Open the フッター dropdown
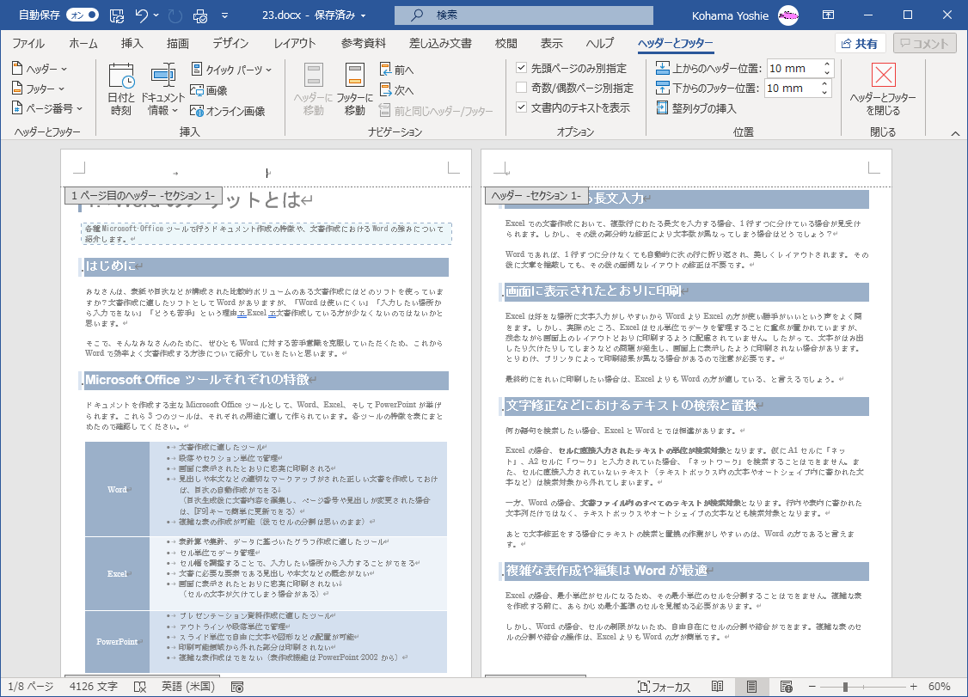 pos(39,89)
